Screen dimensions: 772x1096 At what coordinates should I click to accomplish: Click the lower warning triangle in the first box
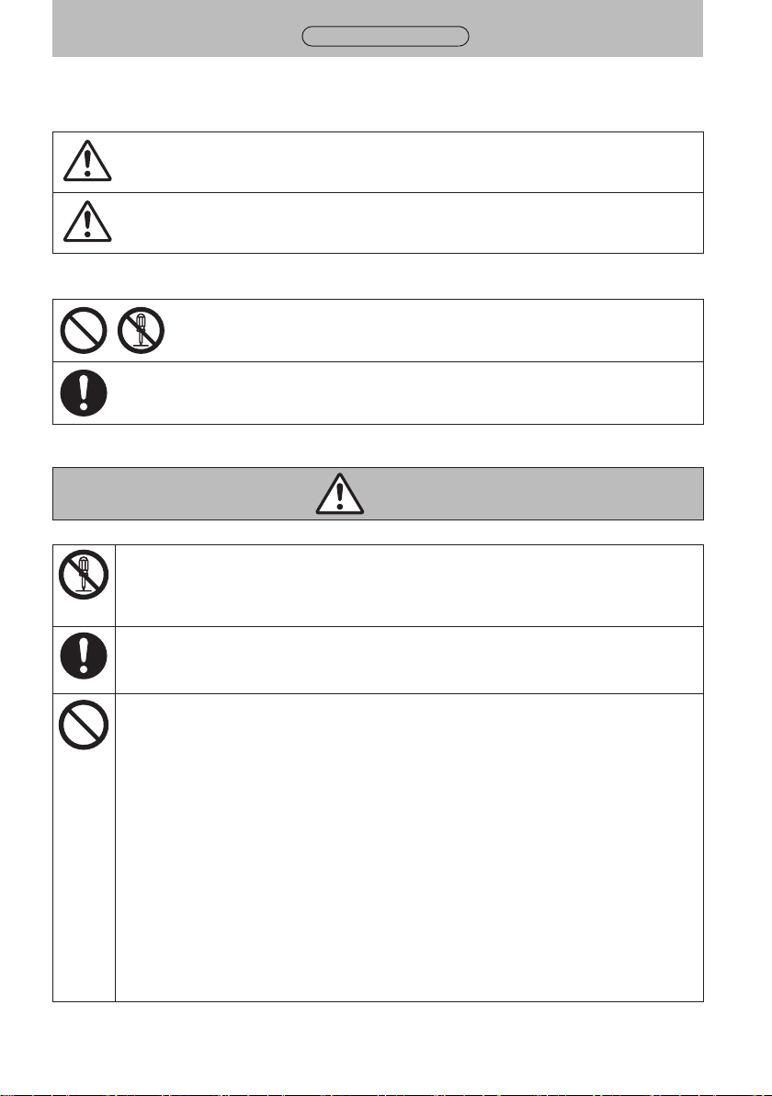87,222
